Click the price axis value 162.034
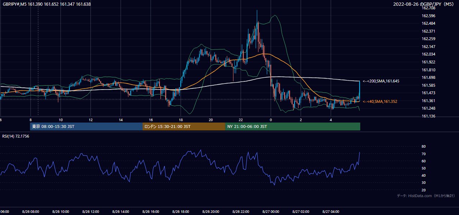This screenshot has width=459, height=215. tap(428, 54)
